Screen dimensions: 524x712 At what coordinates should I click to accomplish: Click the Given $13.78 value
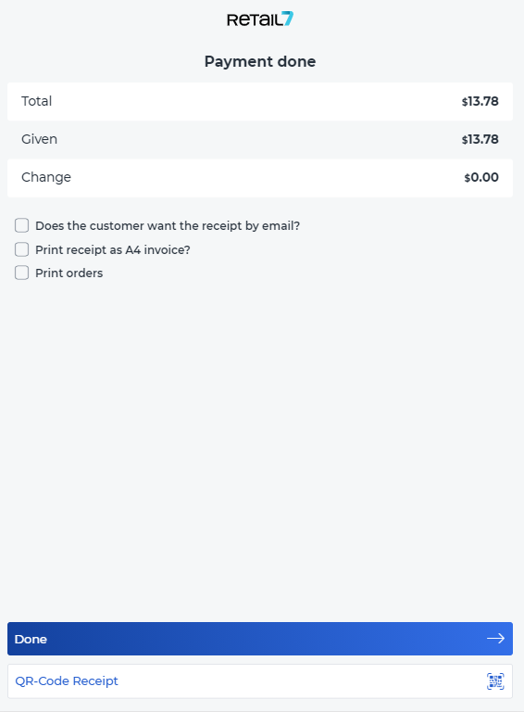coord(480,139)
